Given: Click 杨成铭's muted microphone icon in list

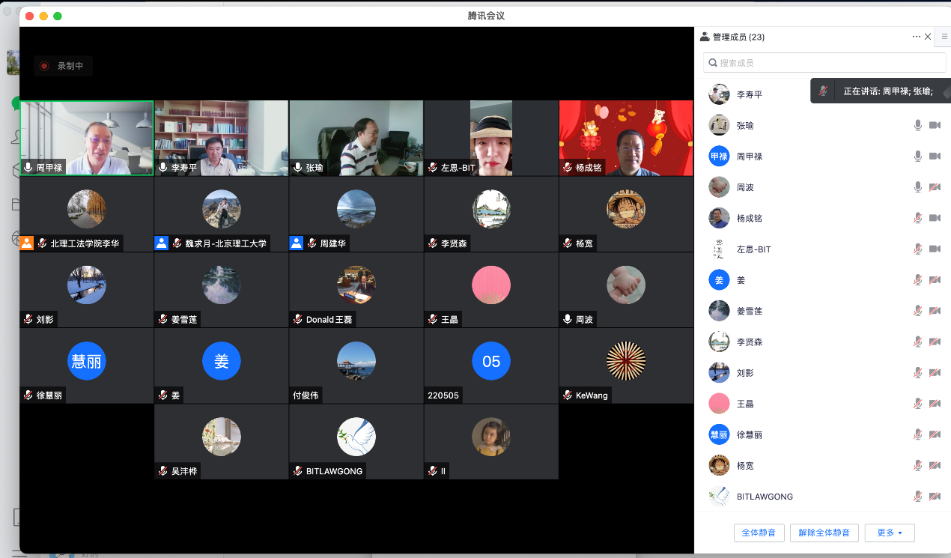Looking at the screenshot, I should coord(917,218).
